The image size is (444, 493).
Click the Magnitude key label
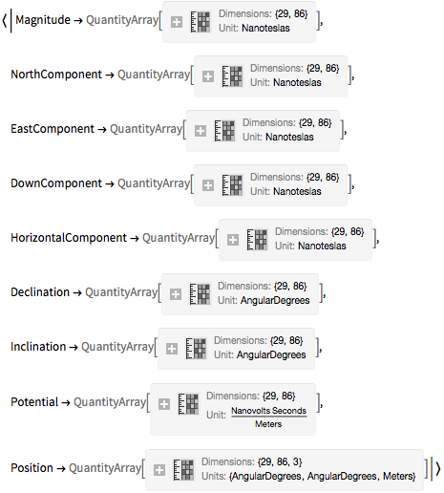(43, 20)
